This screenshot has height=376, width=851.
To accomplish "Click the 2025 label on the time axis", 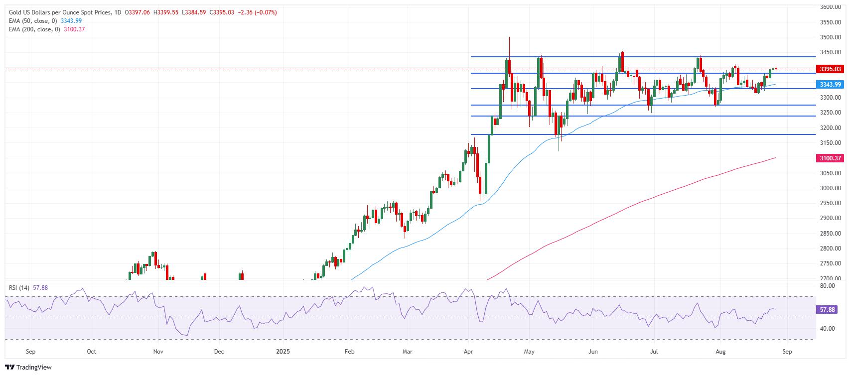I will coord(283,352).
